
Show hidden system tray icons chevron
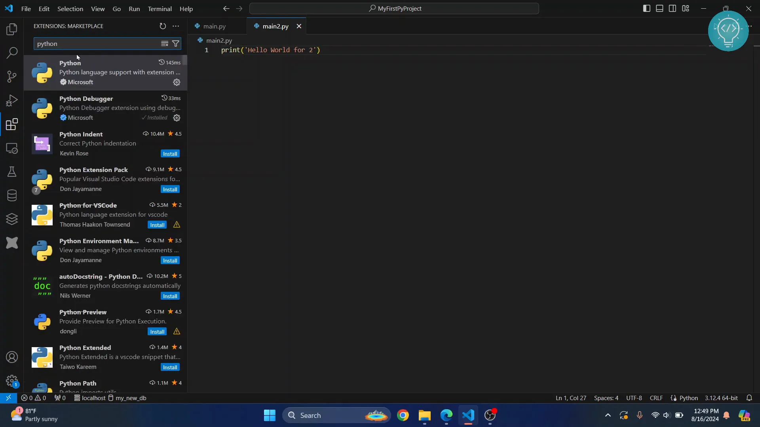608,415
